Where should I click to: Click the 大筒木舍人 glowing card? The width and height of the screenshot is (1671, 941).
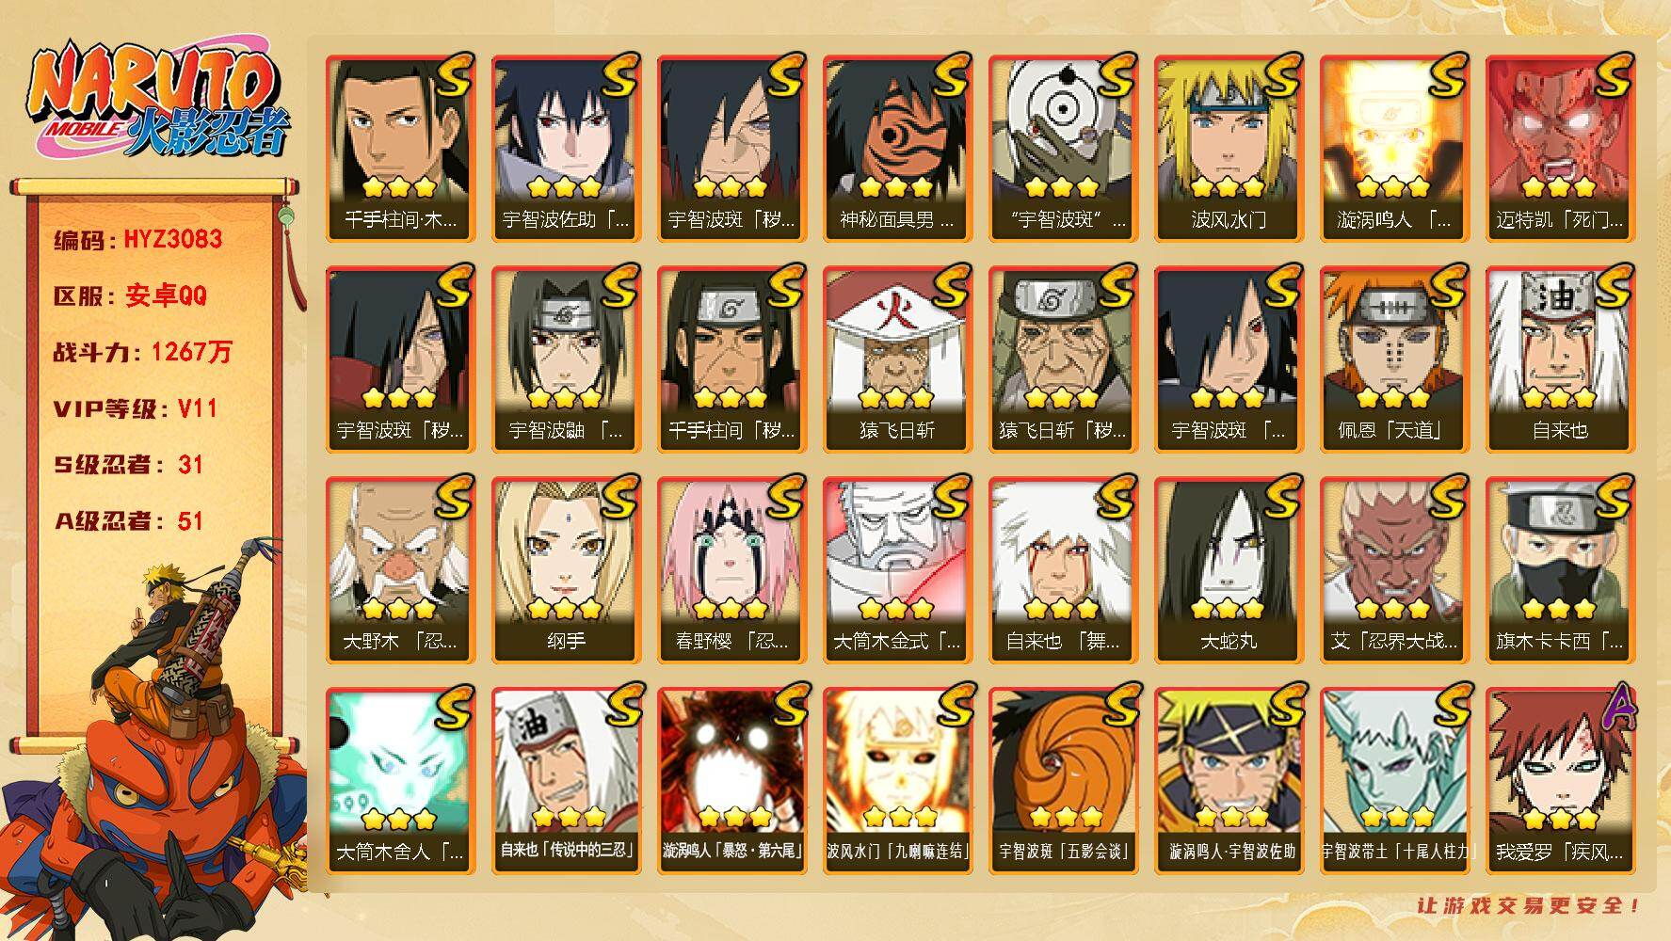tap(400, 780)
